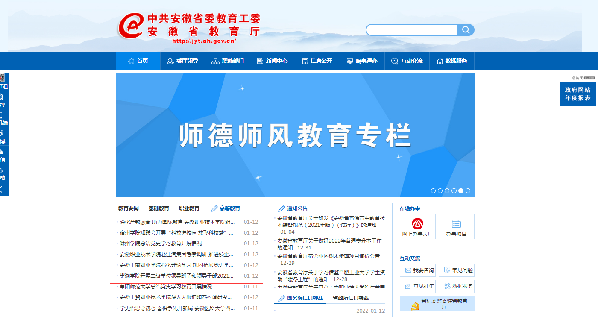This screenshot has height=317, width=598.
Task: Click into the site search input field
Action: 412,30
